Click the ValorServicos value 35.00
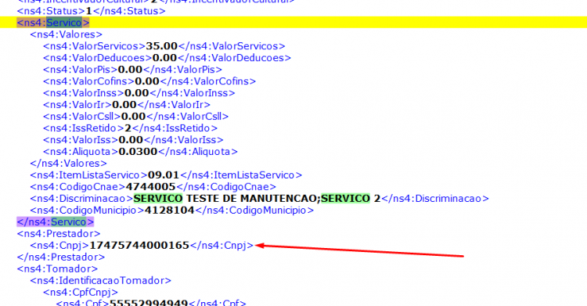This screenshot has width=587, height=306. coord(162,46)
